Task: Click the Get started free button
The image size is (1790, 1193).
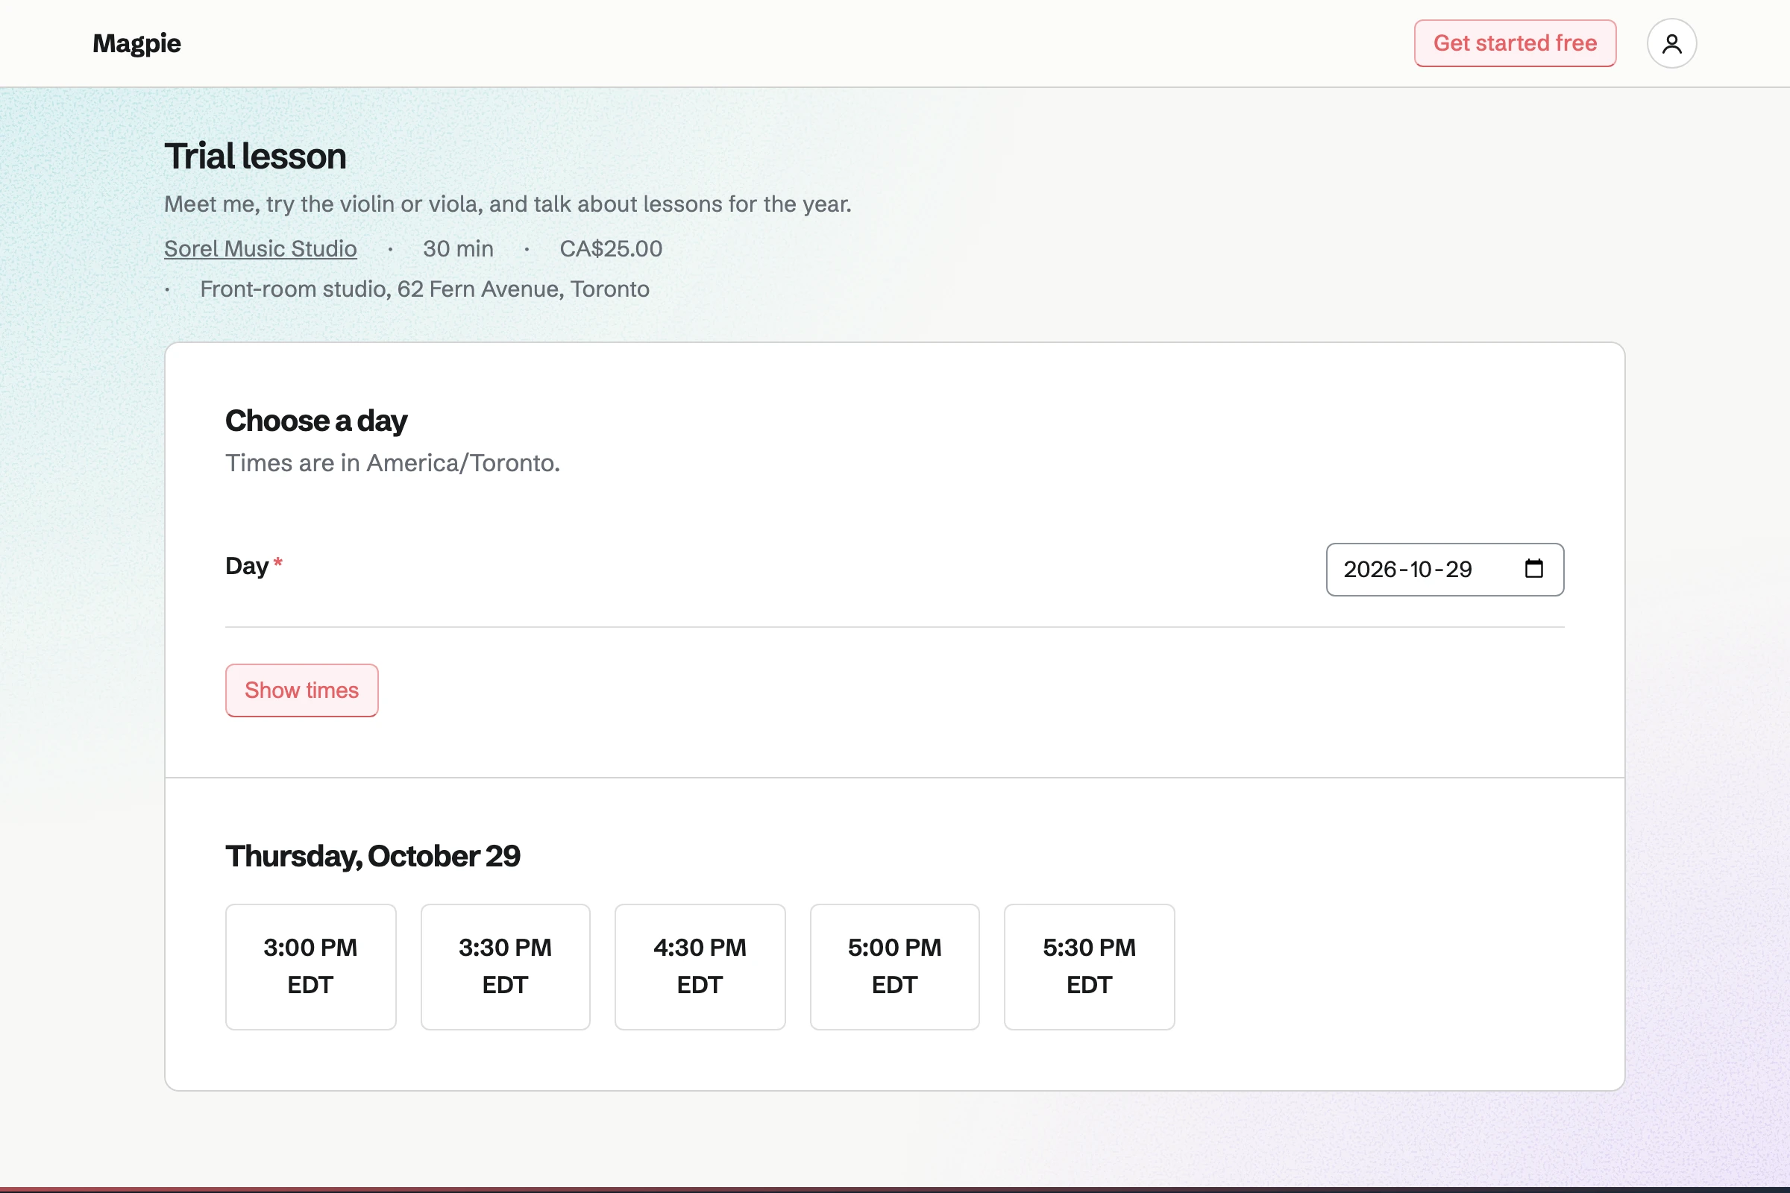Action: tap(1515, 43)
